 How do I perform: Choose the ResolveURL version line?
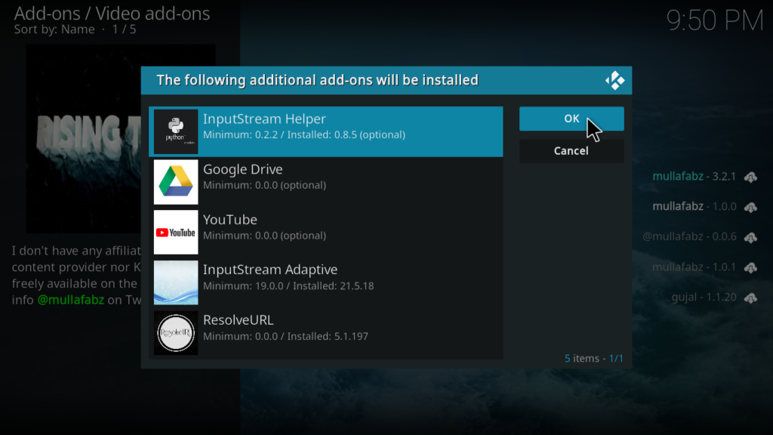(x=285, y=336)
